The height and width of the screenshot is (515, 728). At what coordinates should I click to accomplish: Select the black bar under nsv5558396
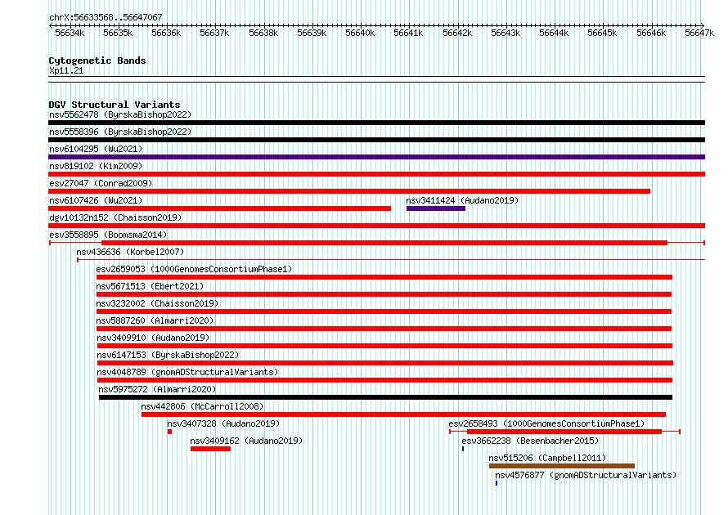pos(376,140)
